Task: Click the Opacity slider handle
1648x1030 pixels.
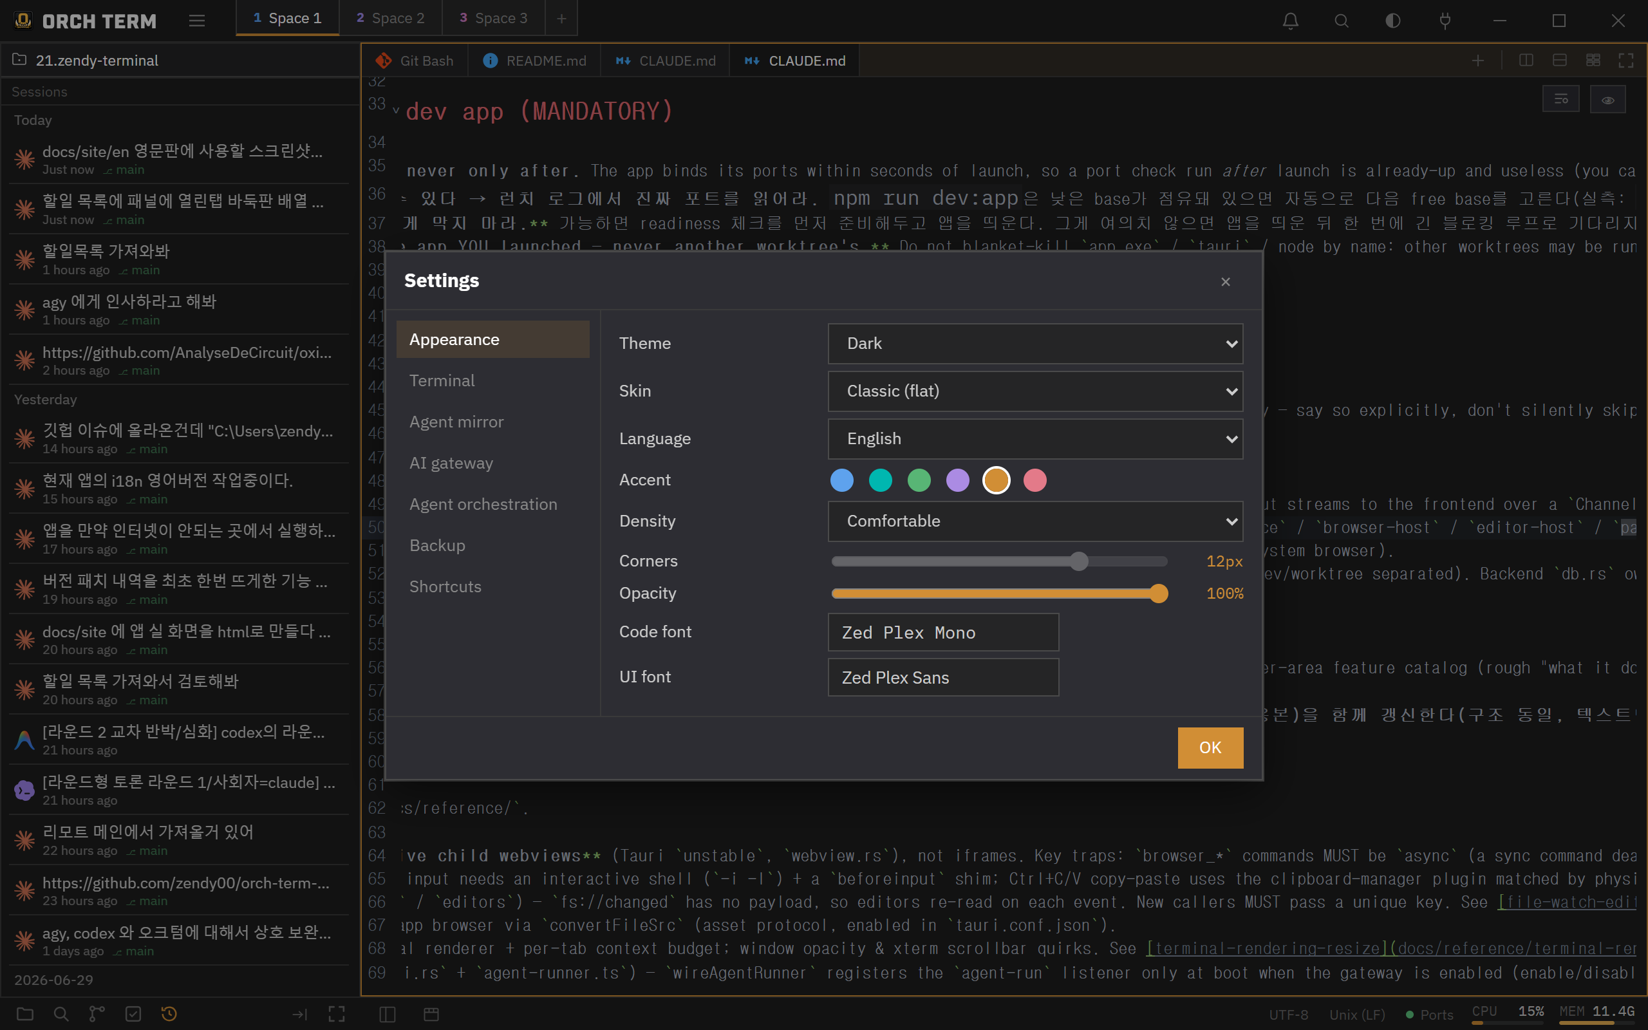Action: pos(1158,594)
